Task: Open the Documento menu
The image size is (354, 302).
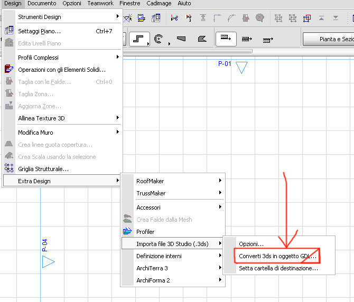Action: pos(42,3)
